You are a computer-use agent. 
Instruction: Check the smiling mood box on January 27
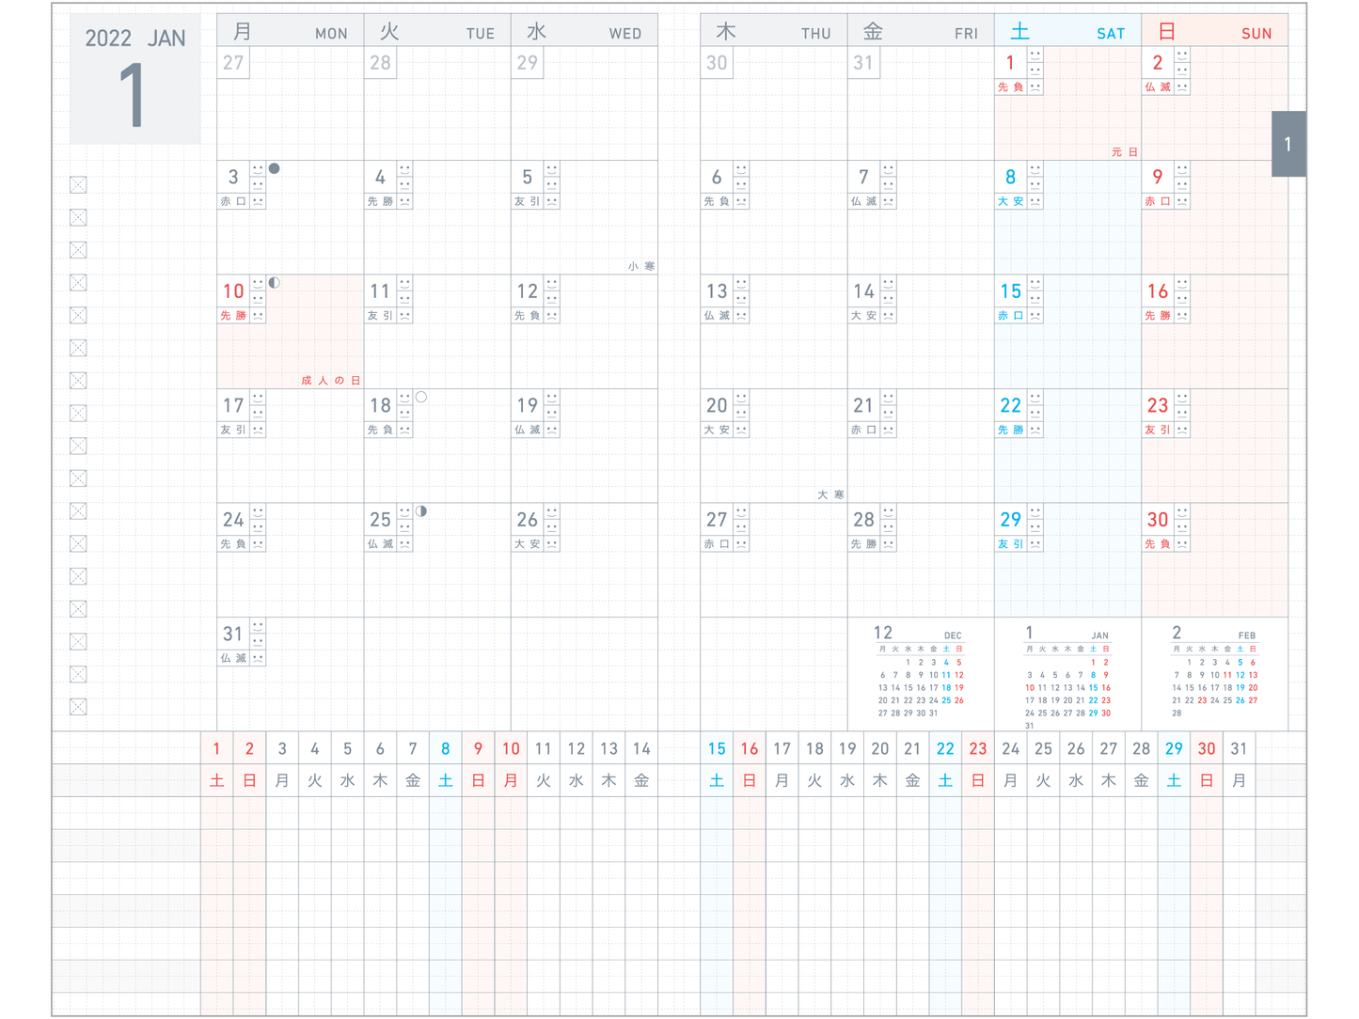coord(741,511)
